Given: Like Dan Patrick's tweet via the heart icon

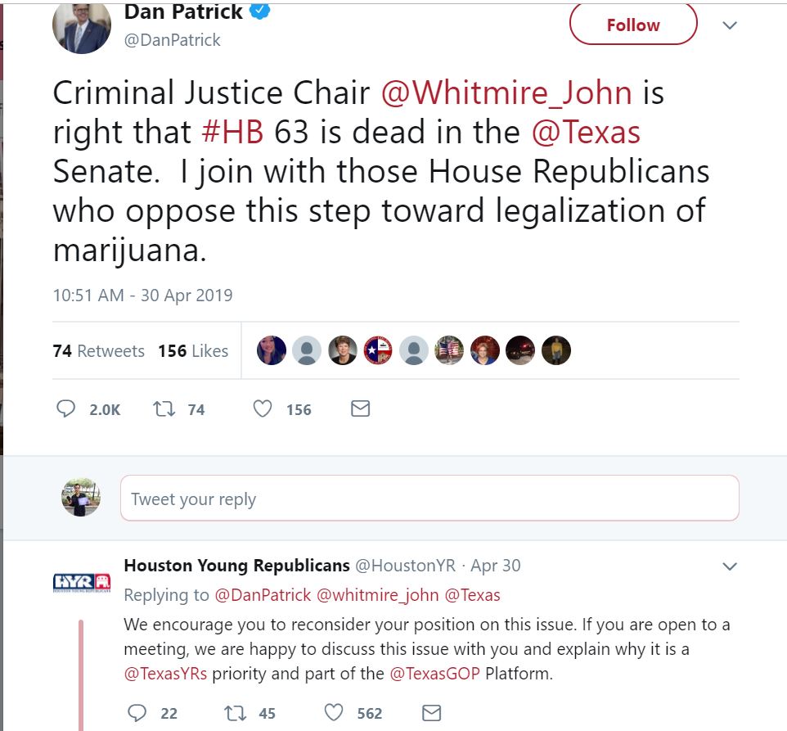Looking at the screenshot, I should tap(263, 408).
